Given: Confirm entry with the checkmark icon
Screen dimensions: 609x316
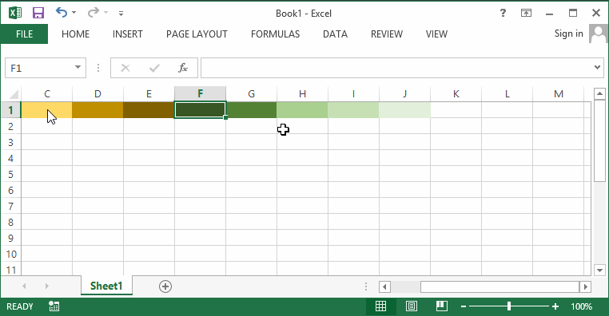Looking at the screenshot, I should [x=154, y=69].
